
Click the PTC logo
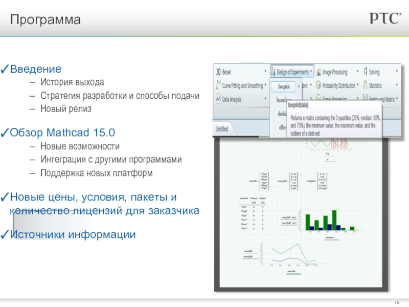(x=385, y=18)
